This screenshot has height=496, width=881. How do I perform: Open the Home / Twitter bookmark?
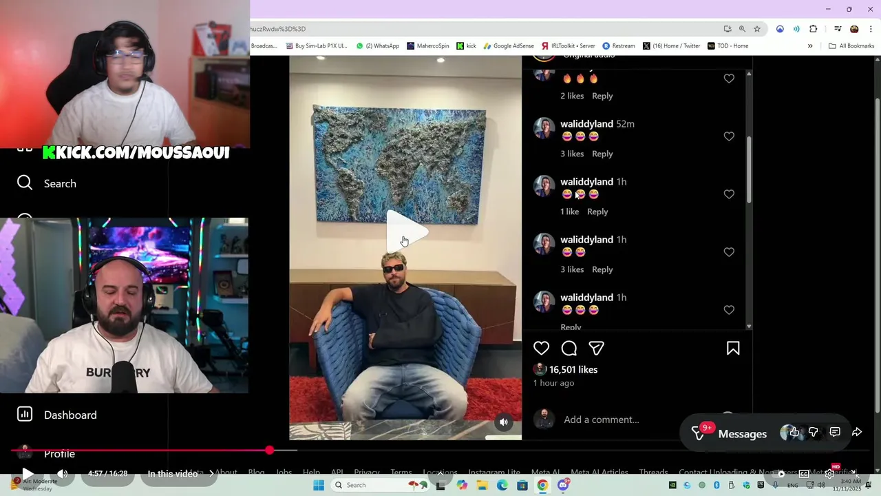pyautogui.click(x=671, y=46)
